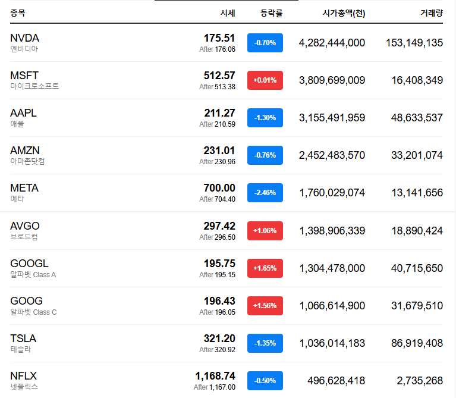Open the MSFT stock ticker link

24,76
